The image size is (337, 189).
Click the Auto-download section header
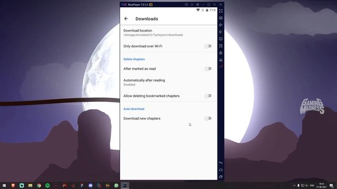click(134, 109)
